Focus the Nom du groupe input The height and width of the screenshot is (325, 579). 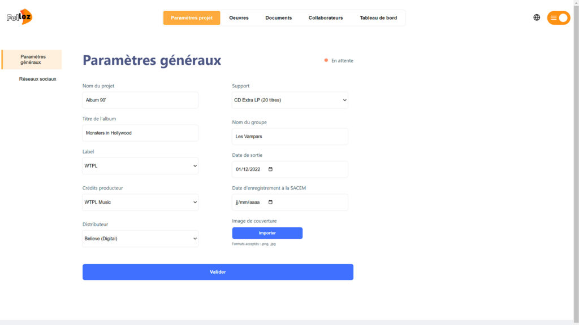click(x=290, y=137)
